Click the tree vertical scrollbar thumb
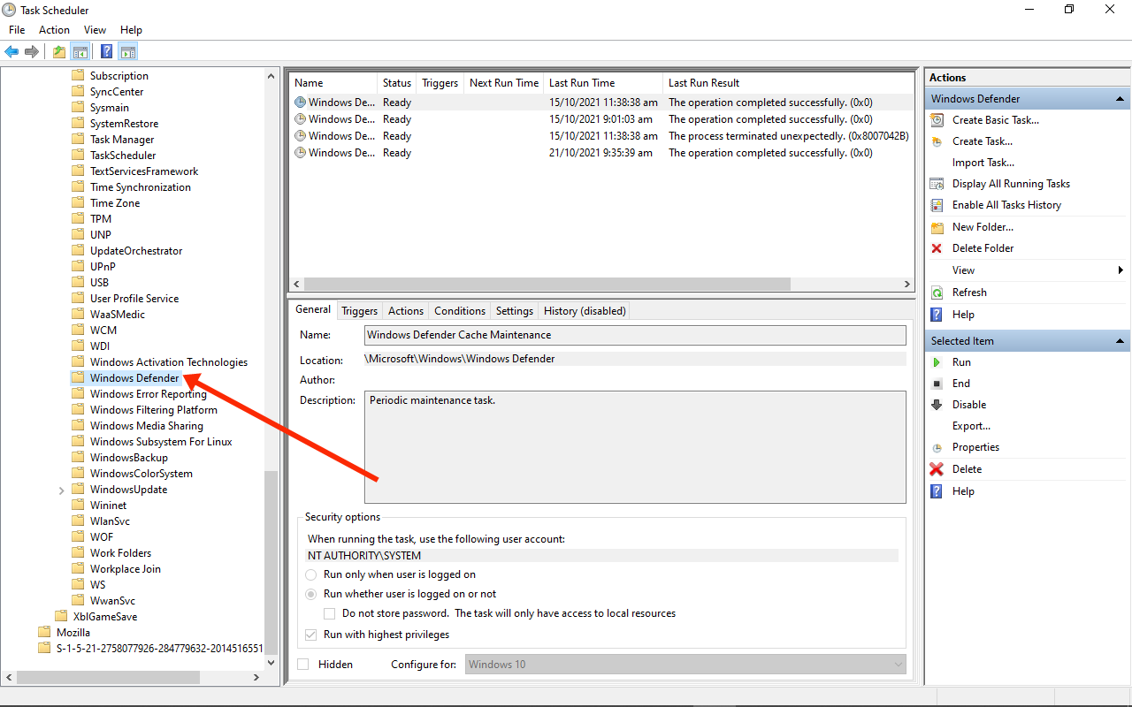 coord(272,562)
